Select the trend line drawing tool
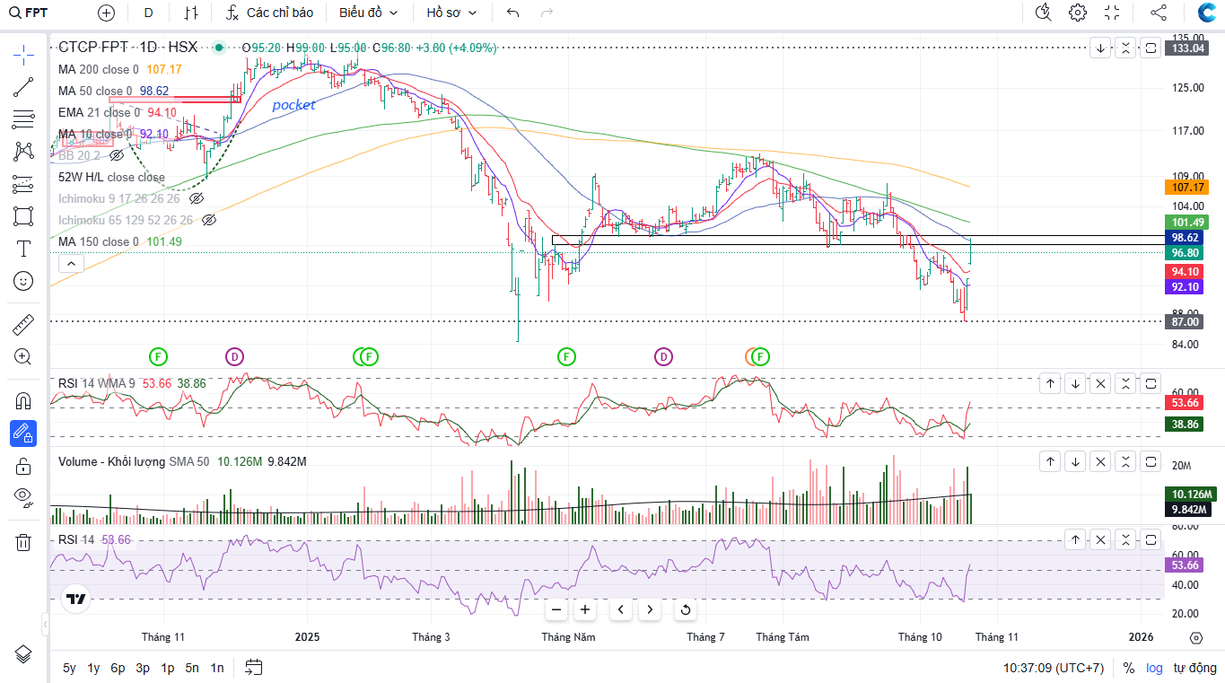Screen dimensions: 1225x683 23,87
